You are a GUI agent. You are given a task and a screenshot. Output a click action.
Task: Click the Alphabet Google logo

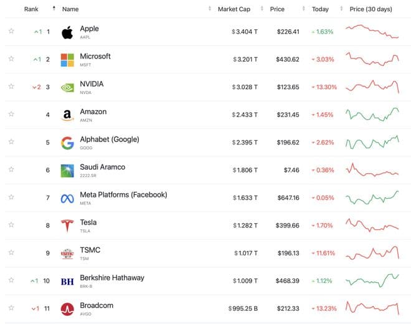pyautogui.click(x=67, y=143)
